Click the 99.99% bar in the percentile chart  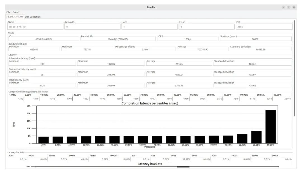[270, 127]
